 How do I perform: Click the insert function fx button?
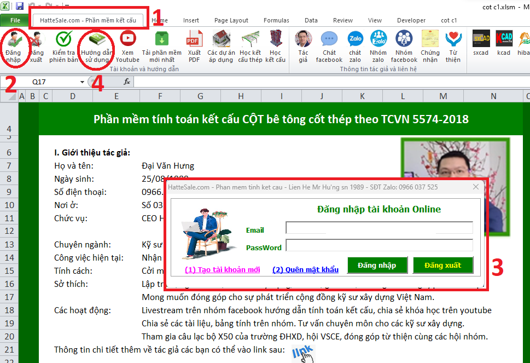coord(127,82)
